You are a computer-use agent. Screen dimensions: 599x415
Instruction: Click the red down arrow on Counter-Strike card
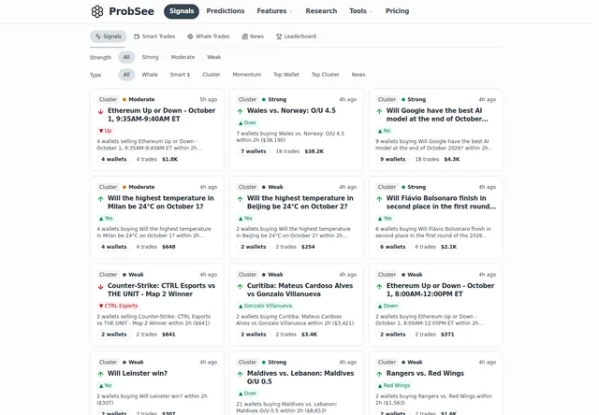100,287
